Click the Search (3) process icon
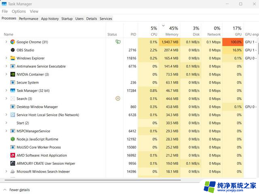The image size is (259, 195). (13, 99)
